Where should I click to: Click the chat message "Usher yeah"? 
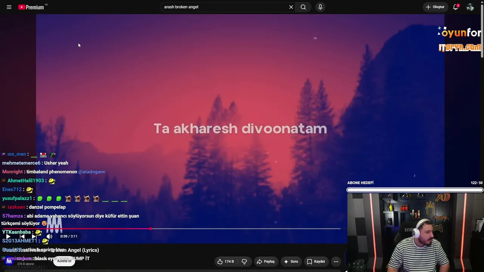coord(56,163)
